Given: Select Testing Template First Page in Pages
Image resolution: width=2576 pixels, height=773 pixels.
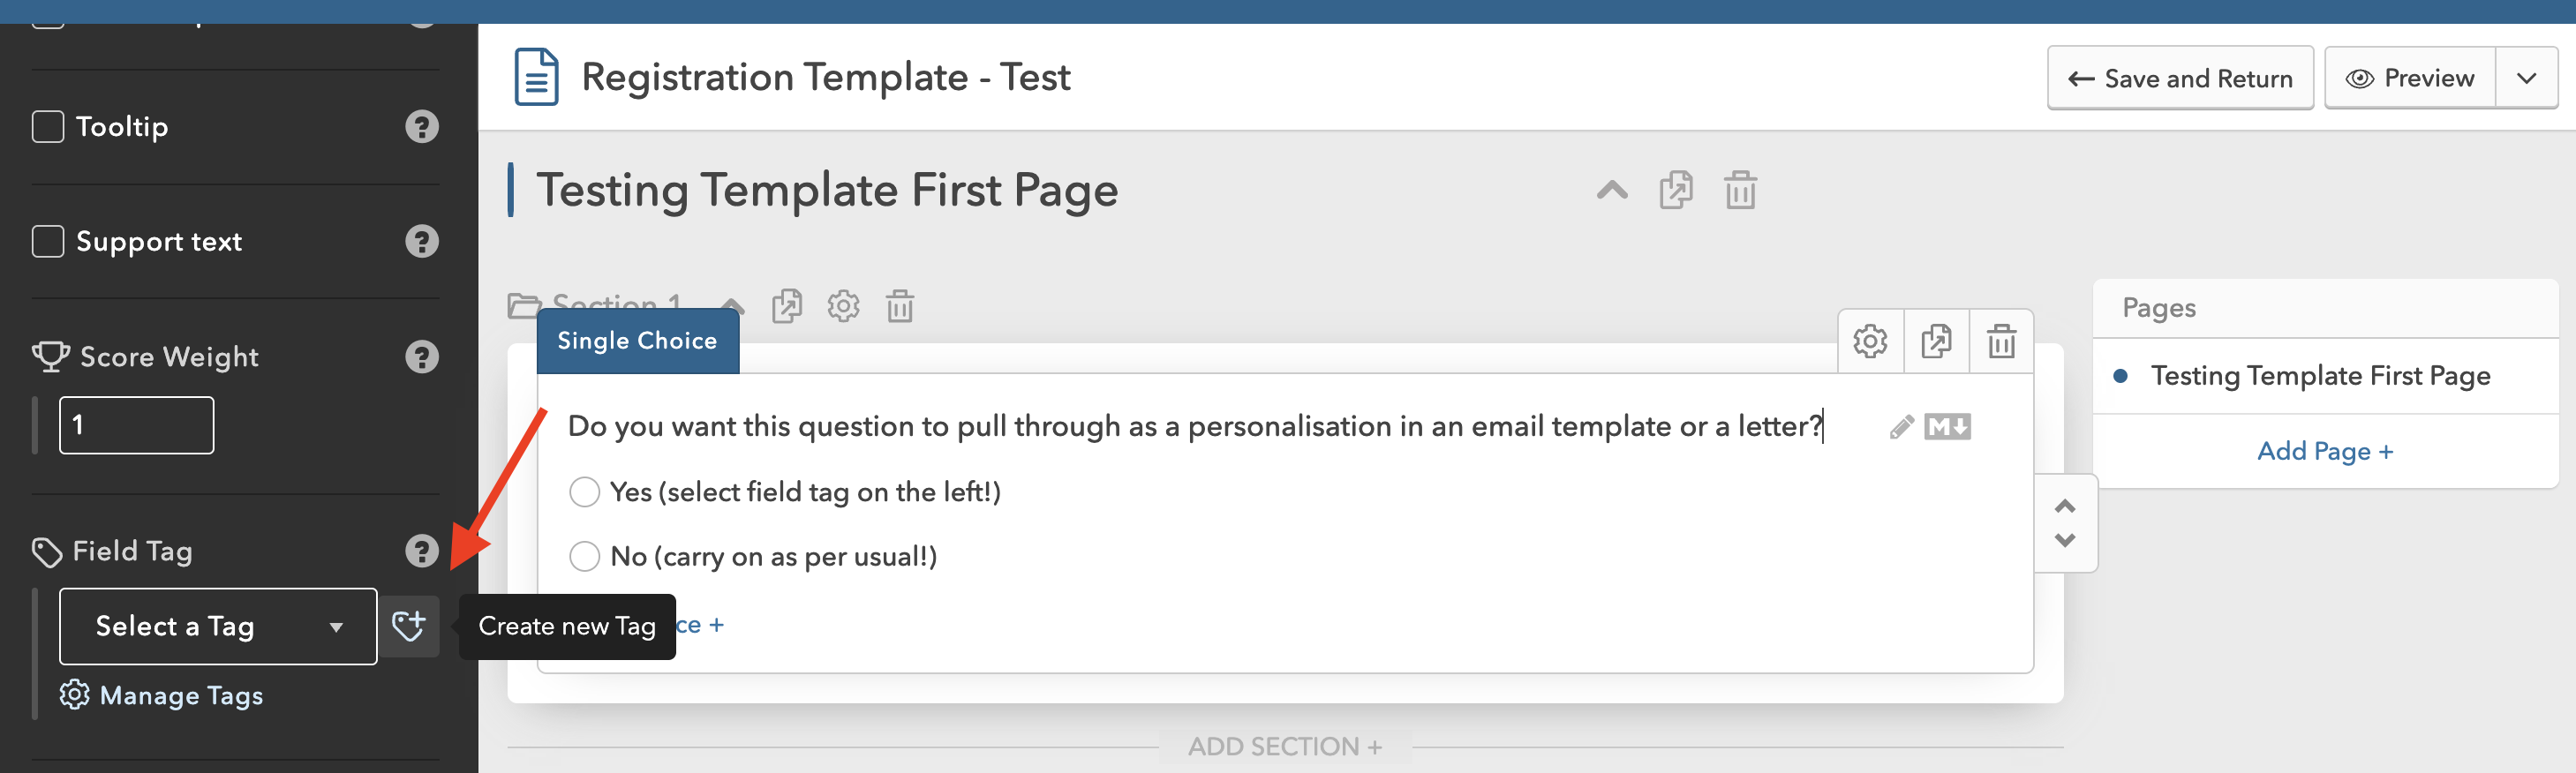Looking at the screenshot, I should pyautogui.click(x=2319, y=376).
